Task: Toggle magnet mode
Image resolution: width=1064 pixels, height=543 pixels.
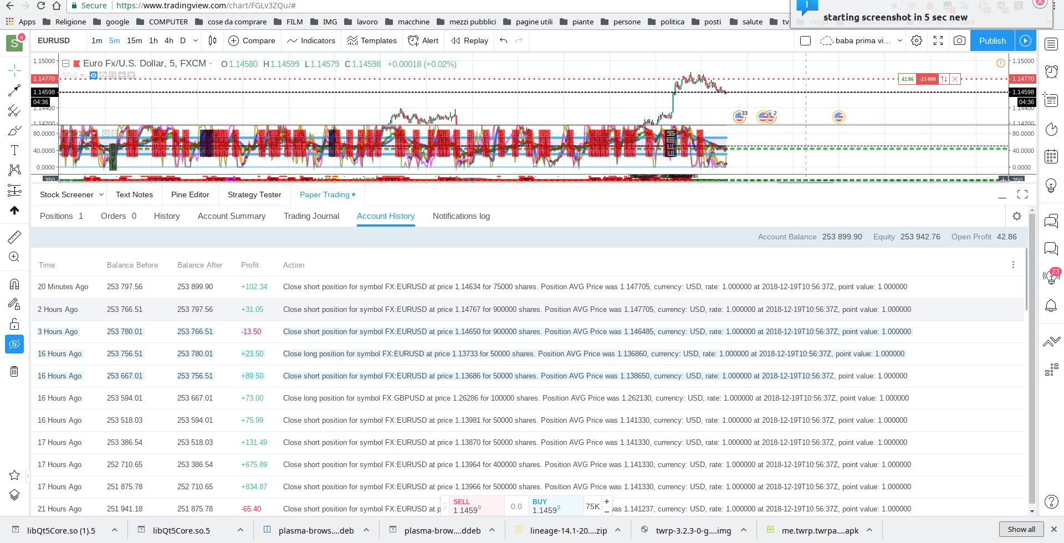Action: coord(14,284)
